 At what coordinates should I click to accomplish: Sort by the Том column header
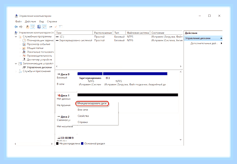coord(74,32)
